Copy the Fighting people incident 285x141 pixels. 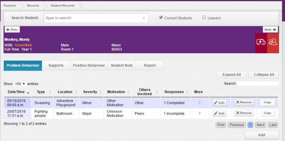pyautogui.click(x=268, y=113)
